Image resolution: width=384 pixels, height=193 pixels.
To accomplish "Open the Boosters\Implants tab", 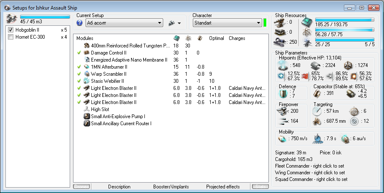I will (171, 187).
